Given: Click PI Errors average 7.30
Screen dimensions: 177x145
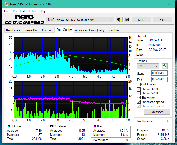Looking at the screenshot, I should 39,131.
